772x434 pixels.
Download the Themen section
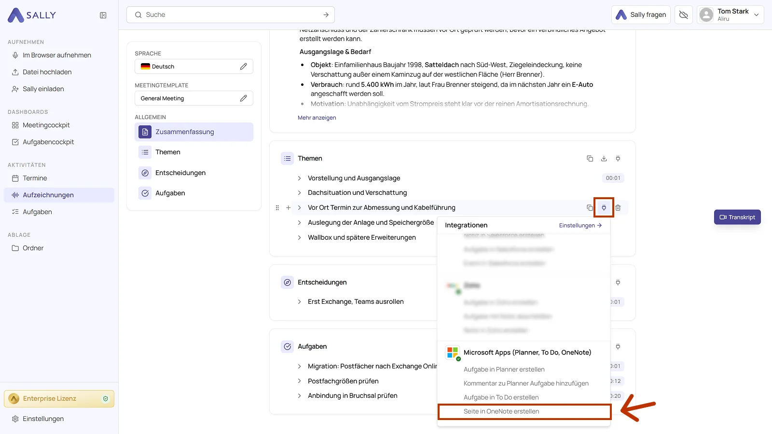click(604, 159)
